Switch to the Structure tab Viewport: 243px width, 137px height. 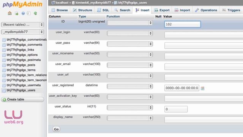[82, 10]
